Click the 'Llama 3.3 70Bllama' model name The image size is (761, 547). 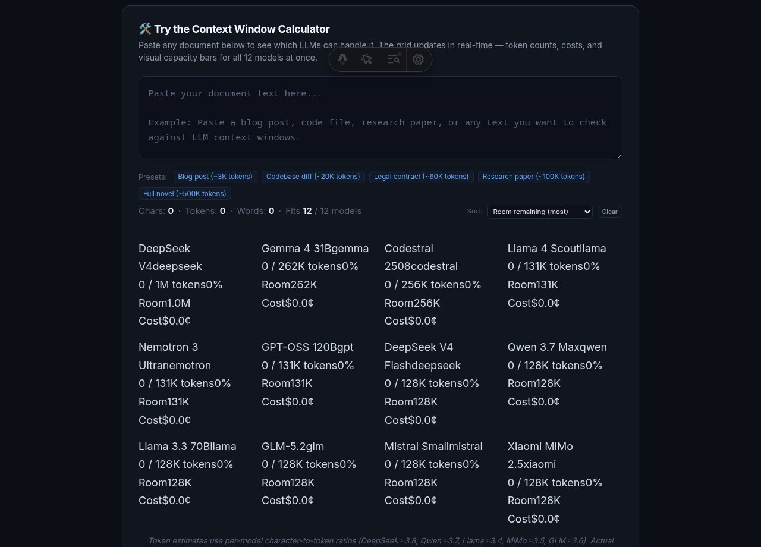[187, 447]
